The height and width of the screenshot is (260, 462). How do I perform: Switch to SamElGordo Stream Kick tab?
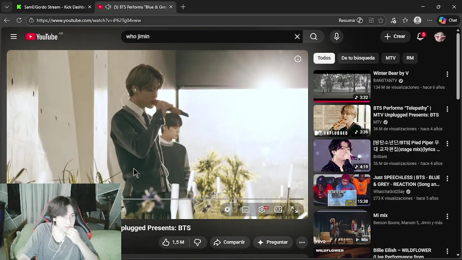click(x=53, y=7)
